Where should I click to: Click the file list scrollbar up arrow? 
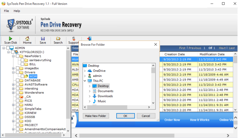235,54
